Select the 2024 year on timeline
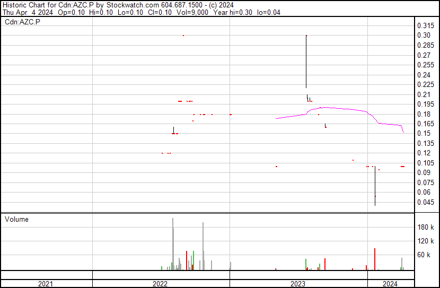 point(390,284)
